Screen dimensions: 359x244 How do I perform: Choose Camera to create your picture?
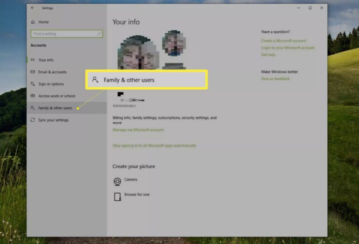click(130, 180)
